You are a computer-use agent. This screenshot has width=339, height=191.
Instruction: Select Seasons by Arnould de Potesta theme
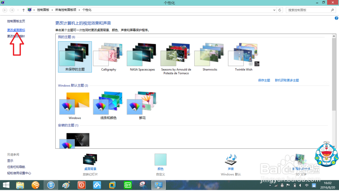coord(176,58)
